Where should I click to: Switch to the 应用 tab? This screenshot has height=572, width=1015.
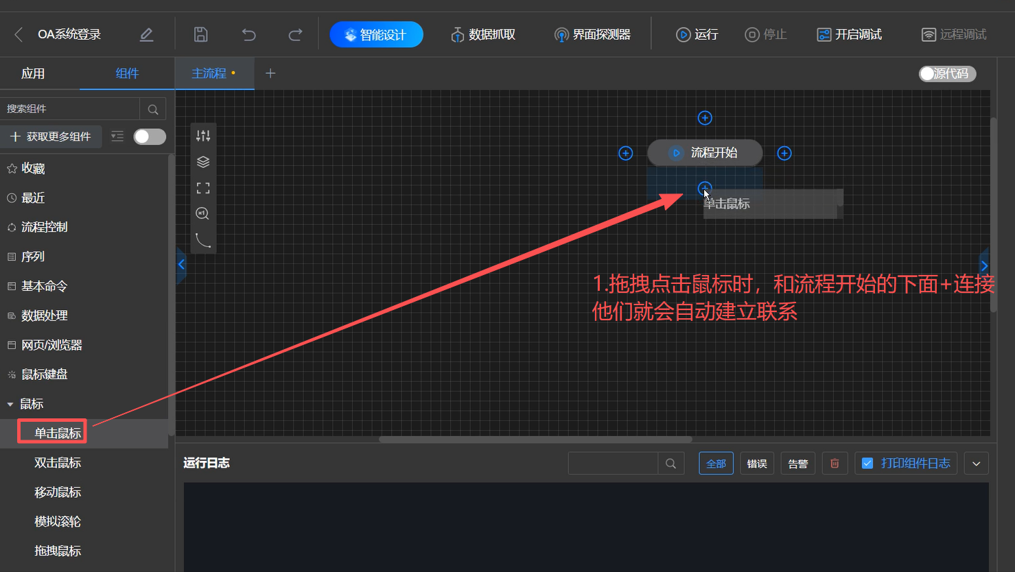coord(33,73)
